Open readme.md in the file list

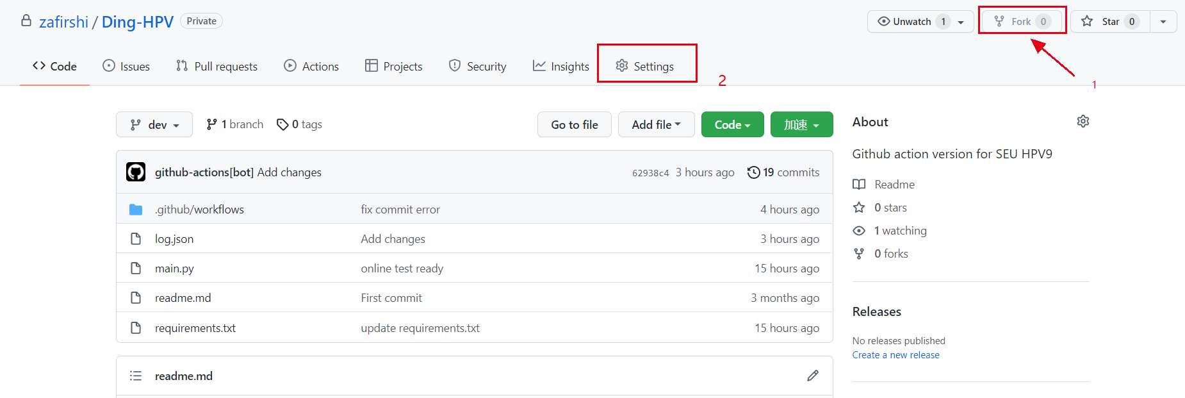tap(183, 298)
